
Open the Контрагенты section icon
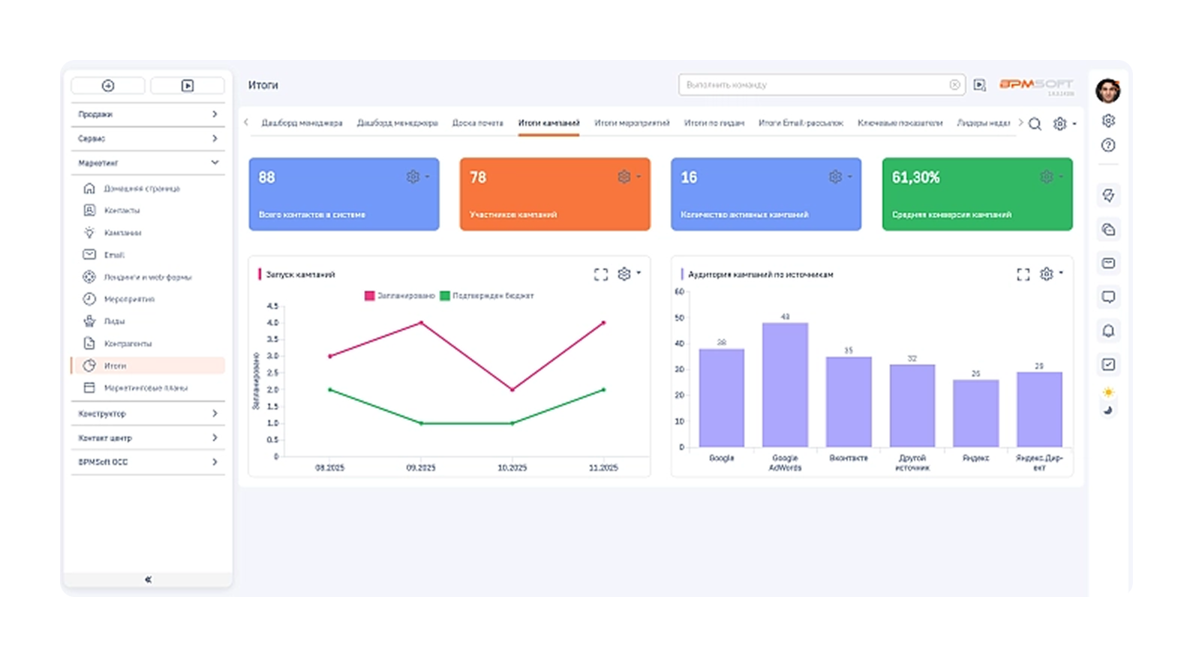click(89, 343)
